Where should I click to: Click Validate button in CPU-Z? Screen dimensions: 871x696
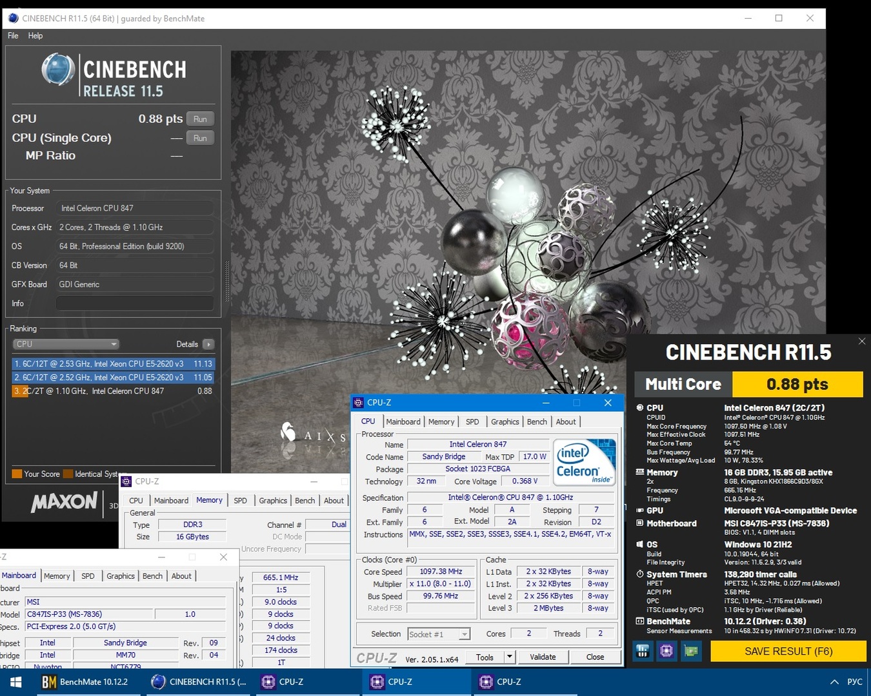pos(543,657)
